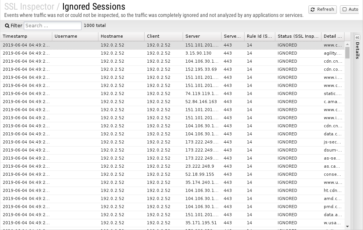This screenshot has height=230, width=363.
Task: Sort by the Server column header
Action: [202, 37]
